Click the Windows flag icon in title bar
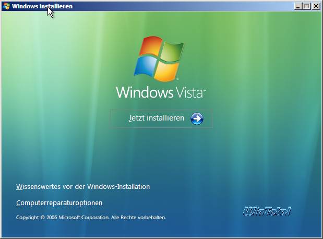 7,6
